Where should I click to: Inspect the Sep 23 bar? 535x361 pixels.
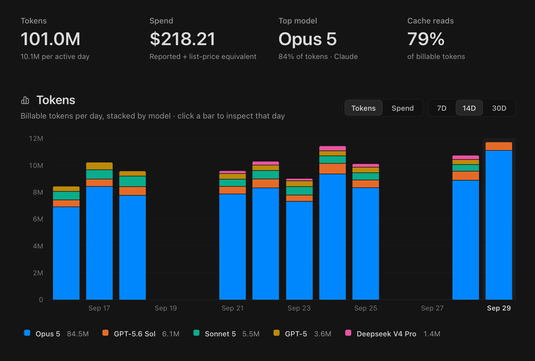coord(299,239)
